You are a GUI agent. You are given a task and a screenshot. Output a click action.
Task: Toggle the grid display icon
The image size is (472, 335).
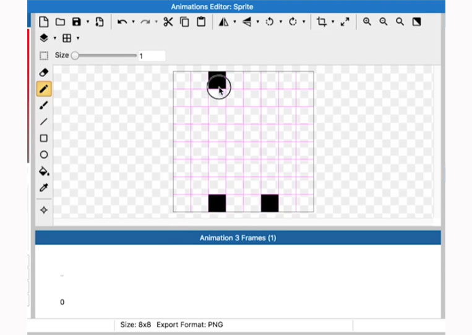coord(67,38)
